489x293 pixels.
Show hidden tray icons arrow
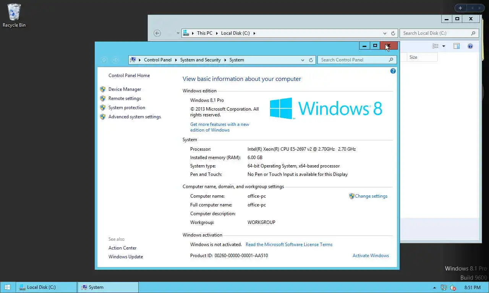pos(434,288)
